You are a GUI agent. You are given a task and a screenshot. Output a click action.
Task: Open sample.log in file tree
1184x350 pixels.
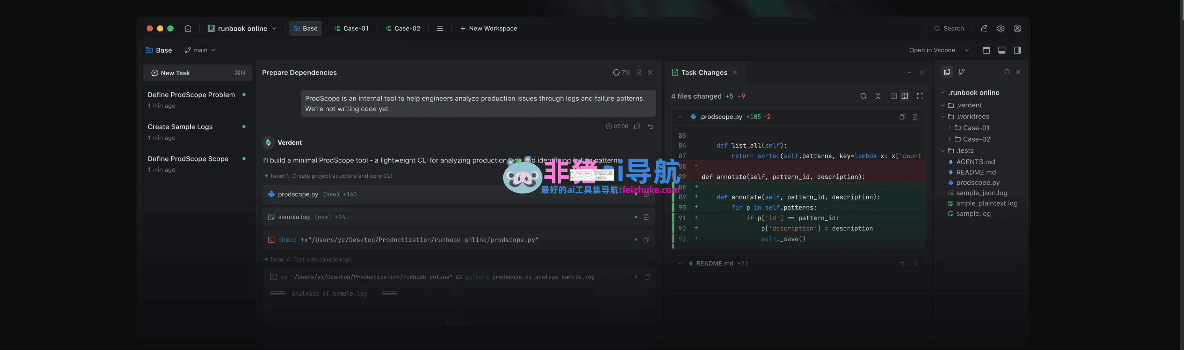coord(969,214)
